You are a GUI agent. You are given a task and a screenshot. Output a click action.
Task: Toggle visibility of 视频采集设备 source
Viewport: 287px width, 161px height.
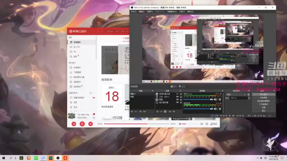[x=177, y=94]
